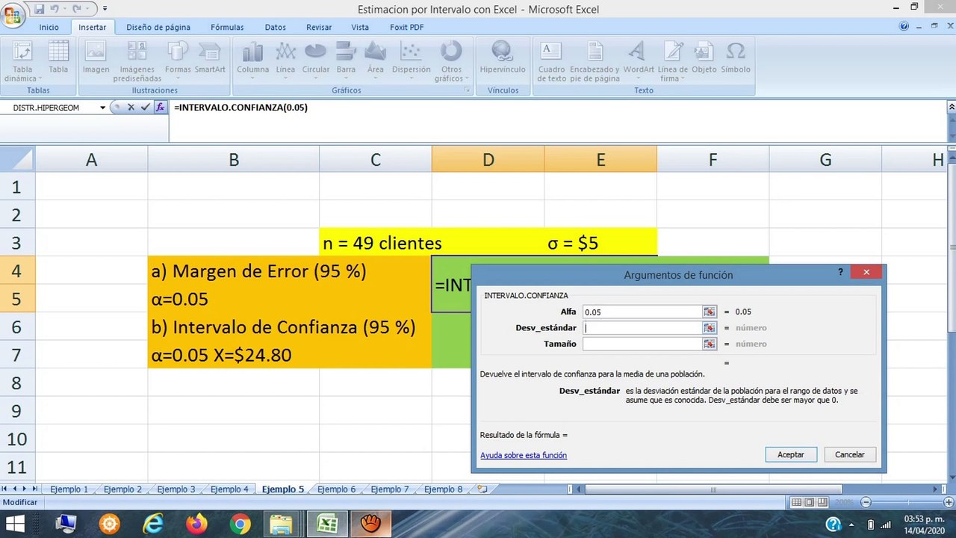The width and height of the screenshot is (956, 538).
Task: Collapse dialog via Alfa range selector icon
Action: [x=710, y=312]
